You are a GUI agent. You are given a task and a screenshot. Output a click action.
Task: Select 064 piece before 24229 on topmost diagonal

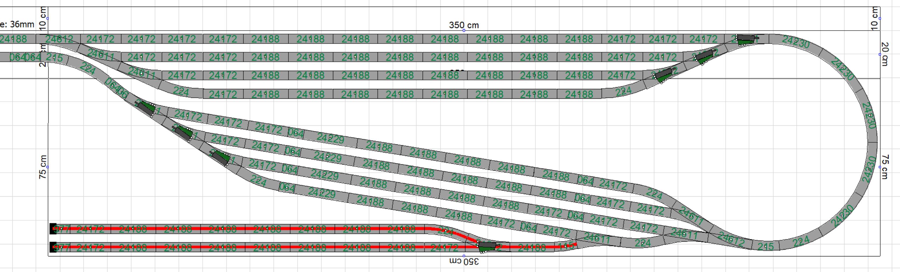click(295, 133)
